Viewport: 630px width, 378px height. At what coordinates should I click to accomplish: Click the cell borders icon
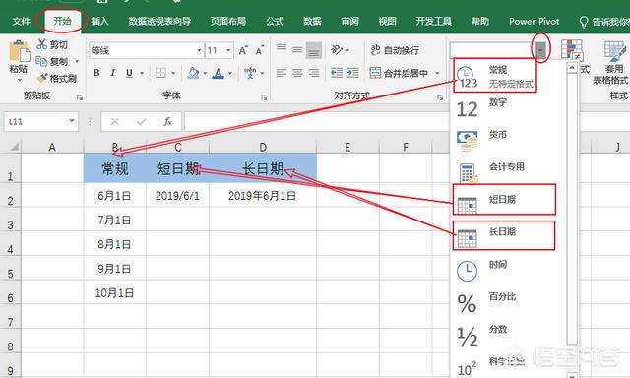(x=160, y=73)
